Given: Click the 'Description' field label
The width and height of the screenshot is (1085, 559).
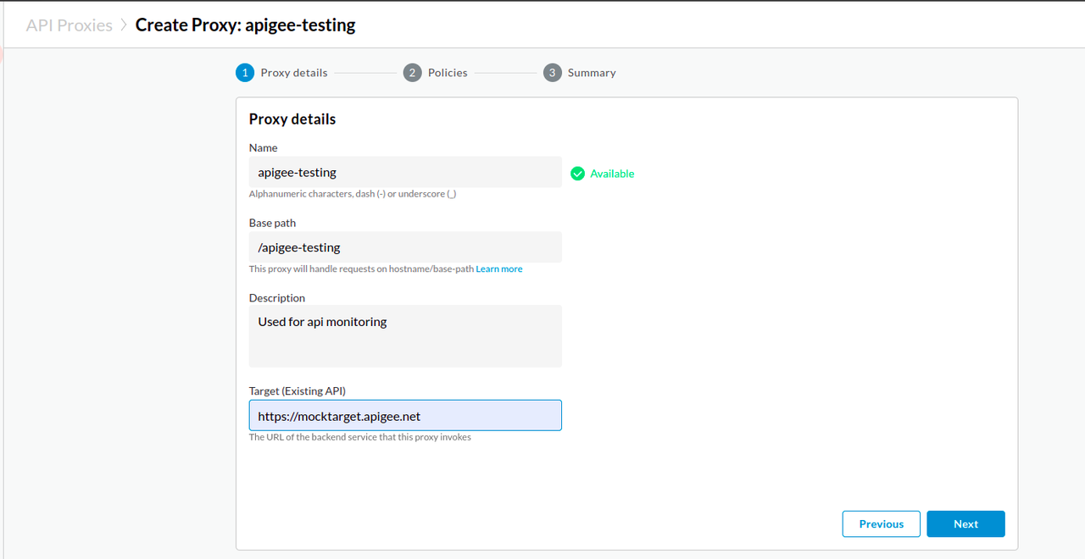Looking at the screenshot, I should 277,298.
